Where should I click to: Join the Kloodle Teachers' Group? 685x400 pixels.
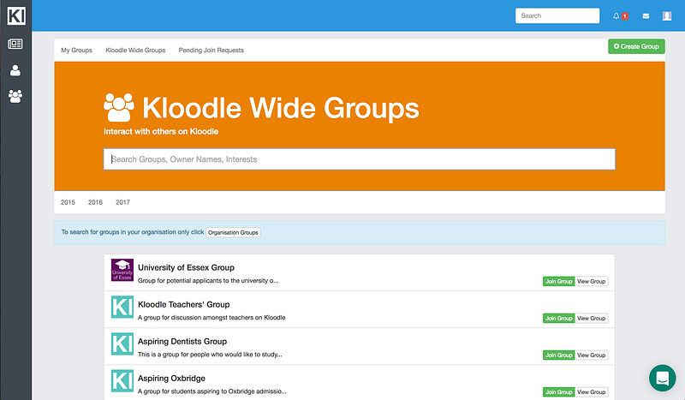[559, 319]
